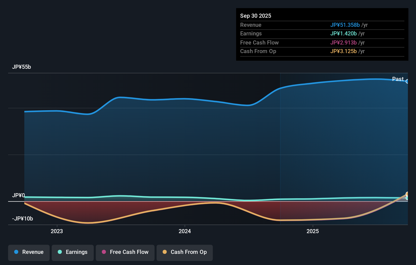Click the 2024 axis label
Image resolution: width=416 pixels, height=265 pixels.
coord(184,231)
